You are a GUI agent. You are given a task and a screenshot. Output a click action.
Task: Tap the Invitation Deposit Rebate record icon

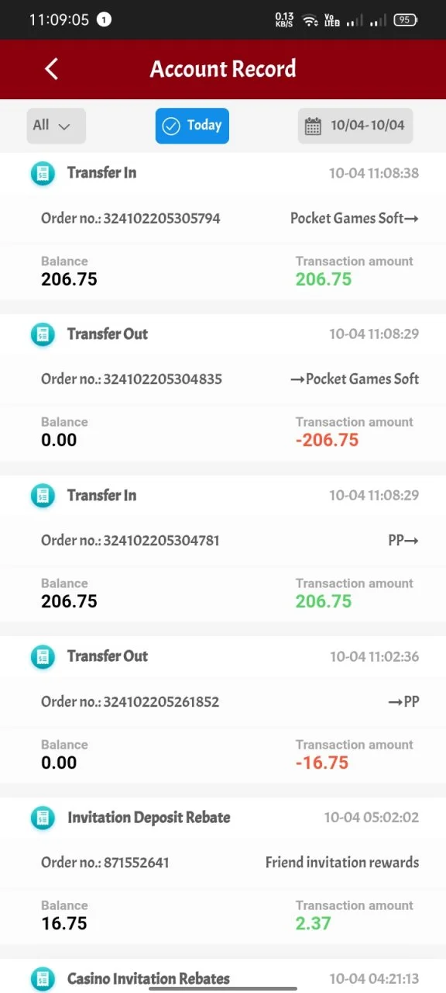coord(43,818)
